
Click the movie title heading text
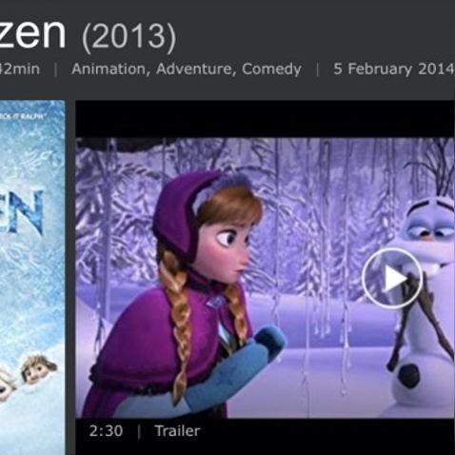[32, 32]
